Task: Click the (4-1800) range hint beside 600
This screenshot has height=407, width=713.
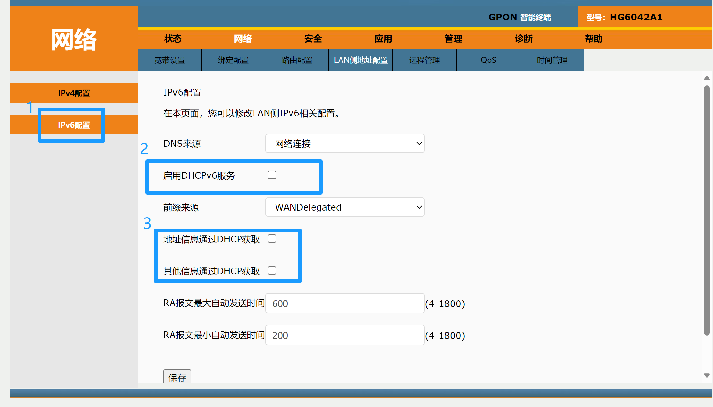Action: click(x=445, y=303)
